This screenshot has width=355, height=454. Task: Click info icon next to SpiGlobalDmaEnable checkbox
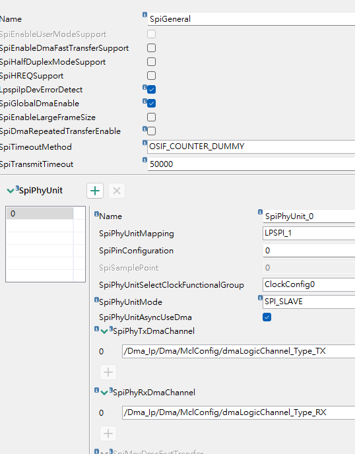click(x=145, y=101)
